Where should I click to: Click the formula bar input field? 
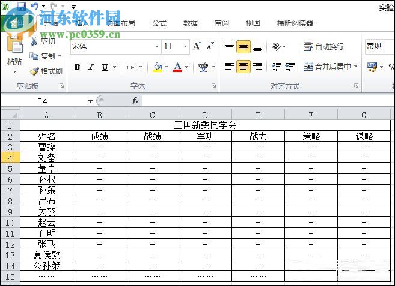coord(268,101)
